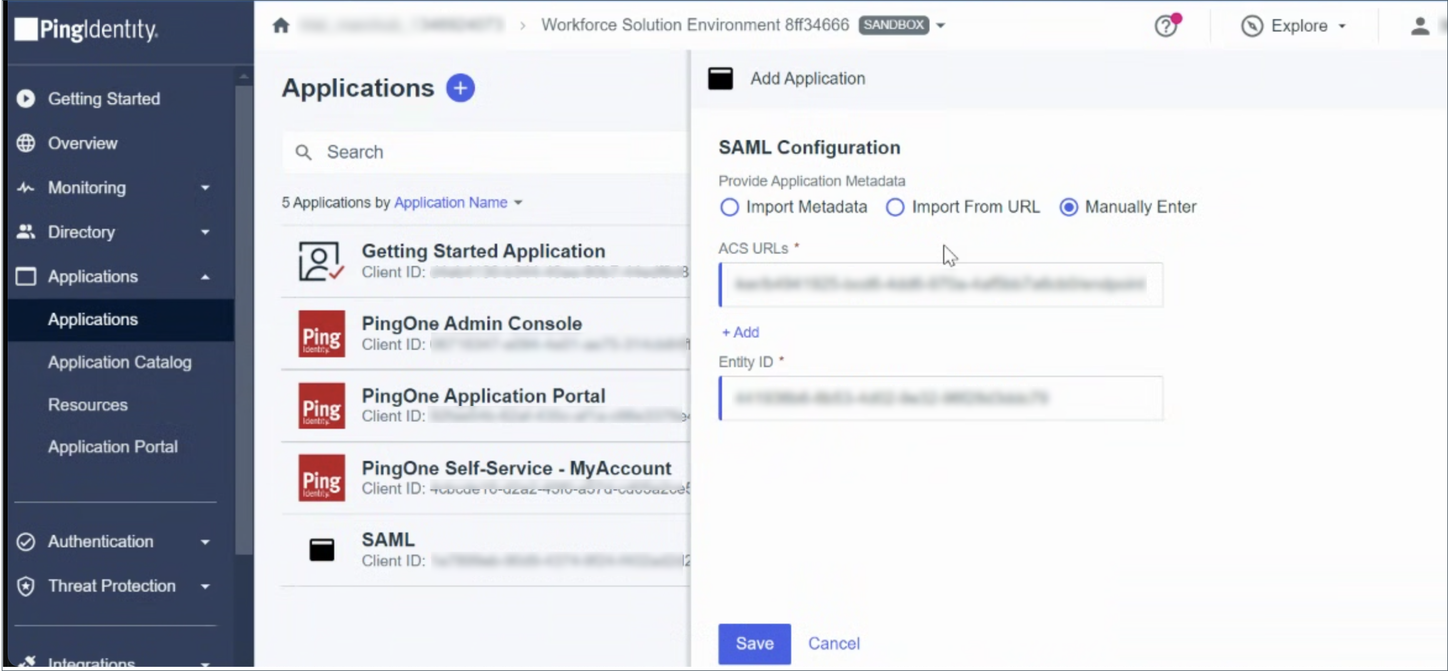Click the blue plus add application icon
The width and height of the screenshot is (1448, 671).
[460, 88]
